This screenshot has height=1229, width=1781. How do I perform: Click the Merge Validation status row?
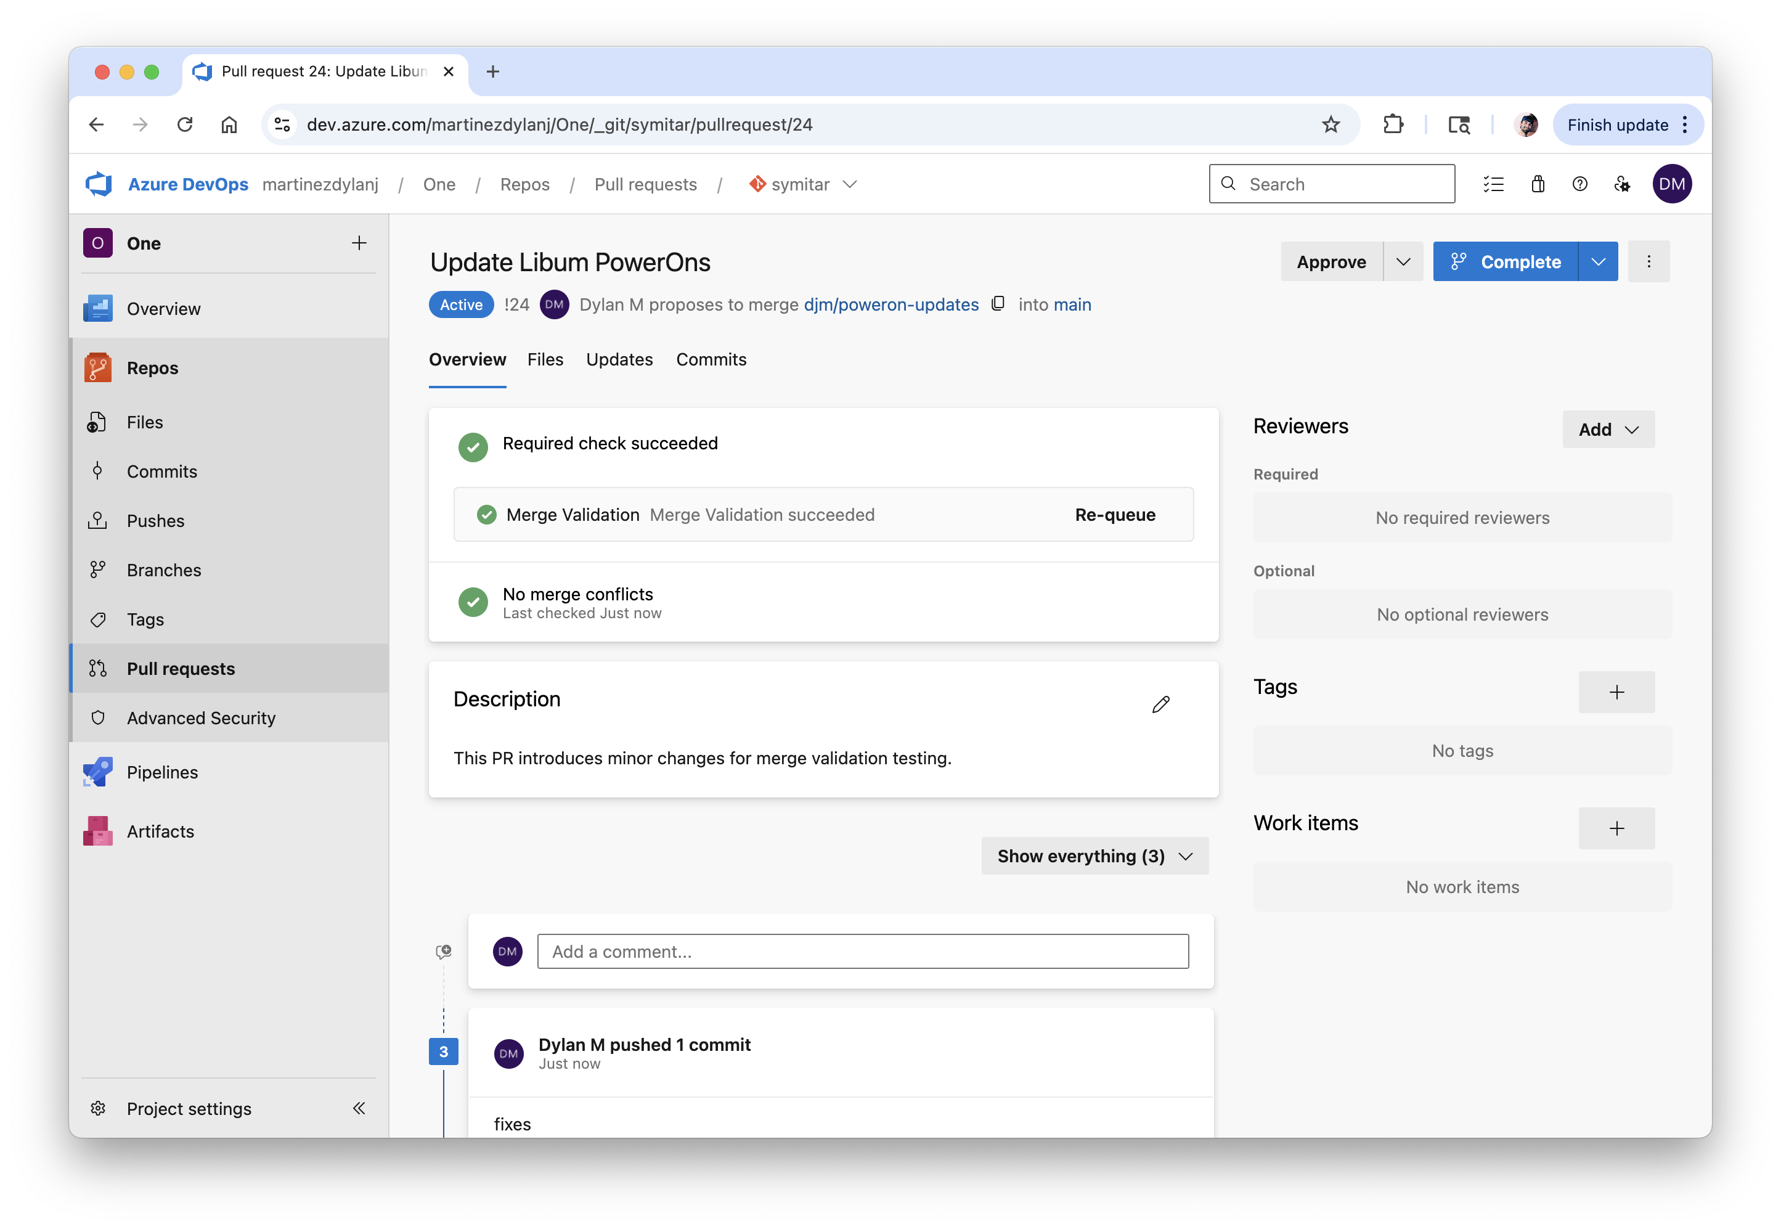coord(823,515)
